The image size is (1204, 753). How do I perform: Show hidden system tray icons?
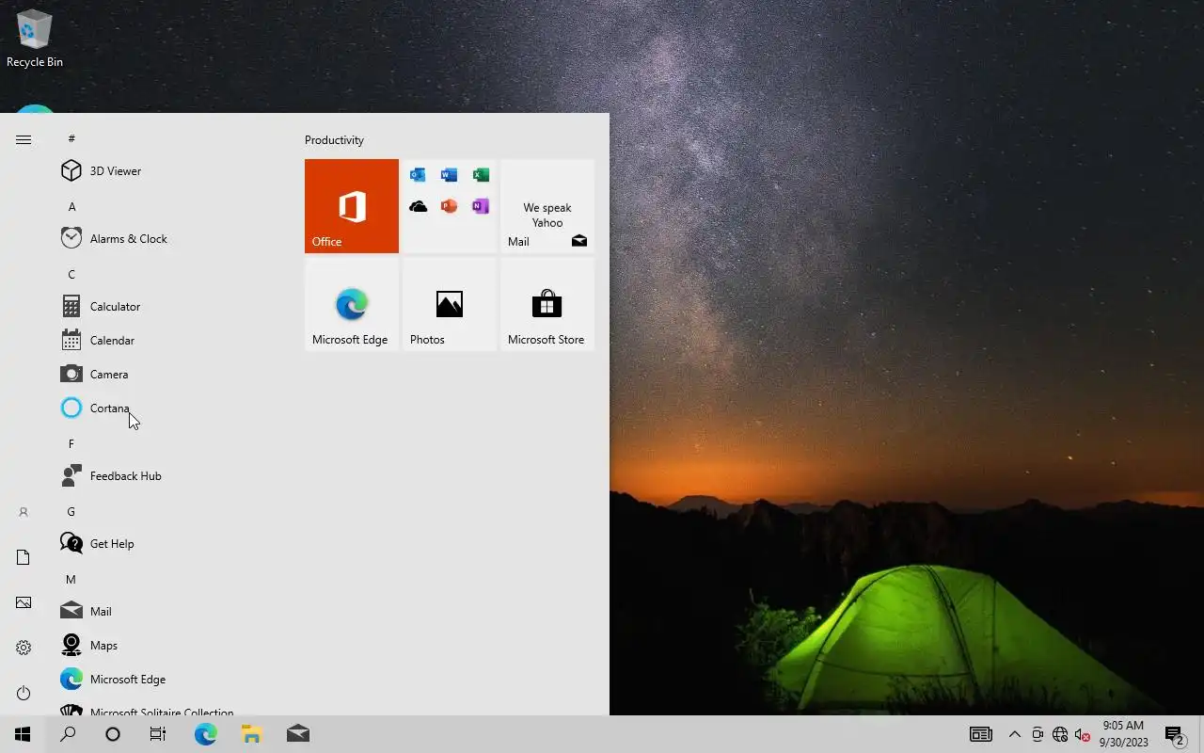[1014, 734]
